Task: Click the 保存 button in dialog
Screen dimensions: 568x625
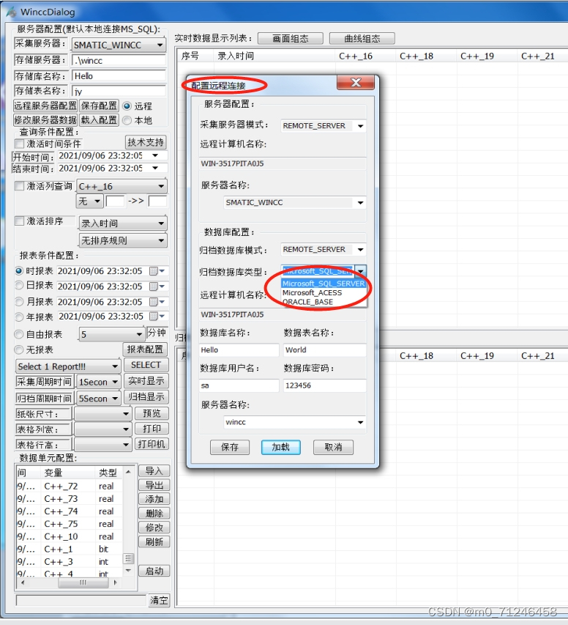Action: pyautogui.click(x=230, y=447)
